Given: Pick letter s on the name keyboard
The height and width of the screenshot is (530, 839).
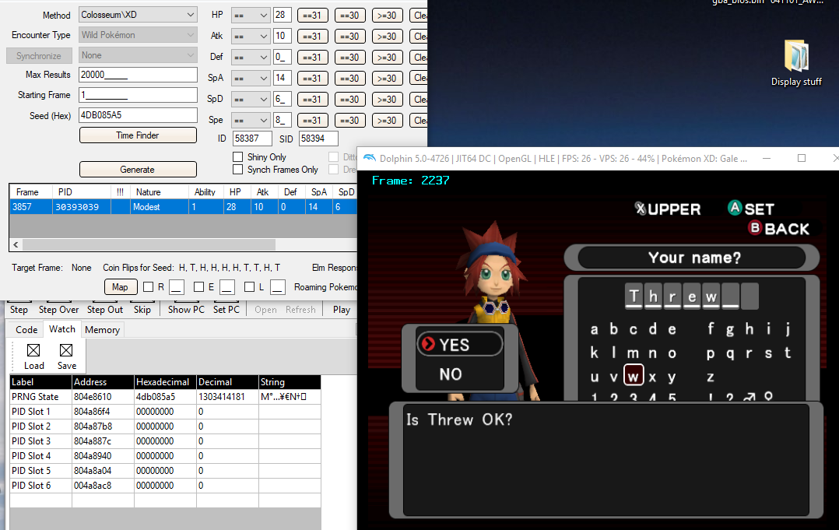Looking at the screenshot, I should pyautogui.click(x=768, y=353).
